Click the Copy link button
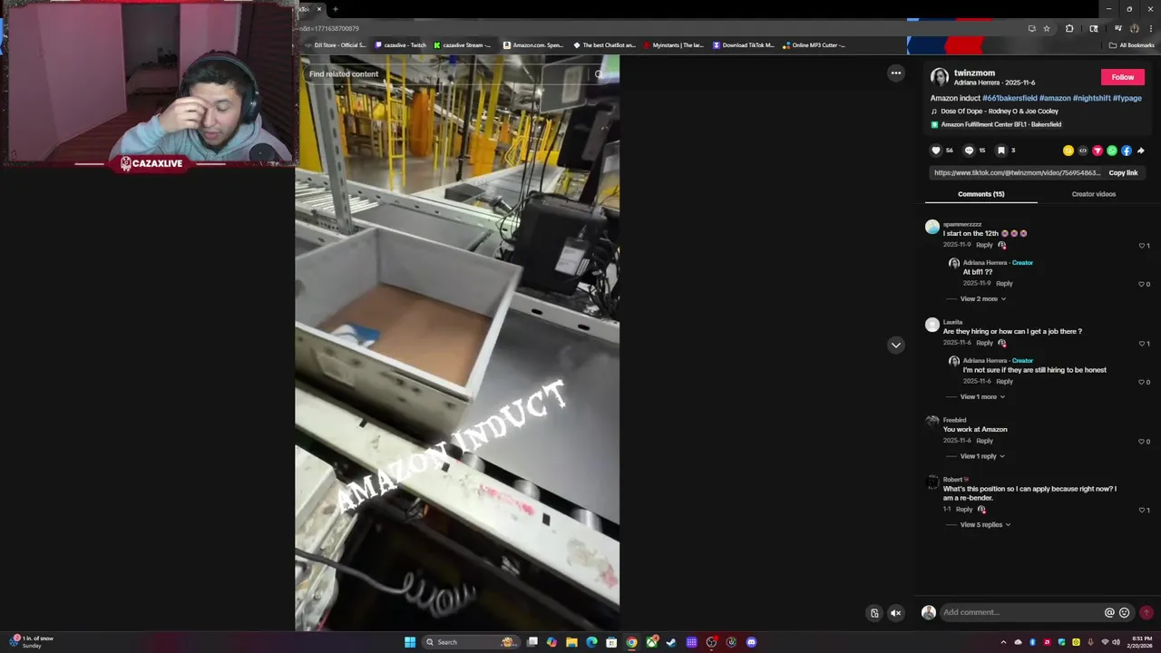 point(1123,173)
